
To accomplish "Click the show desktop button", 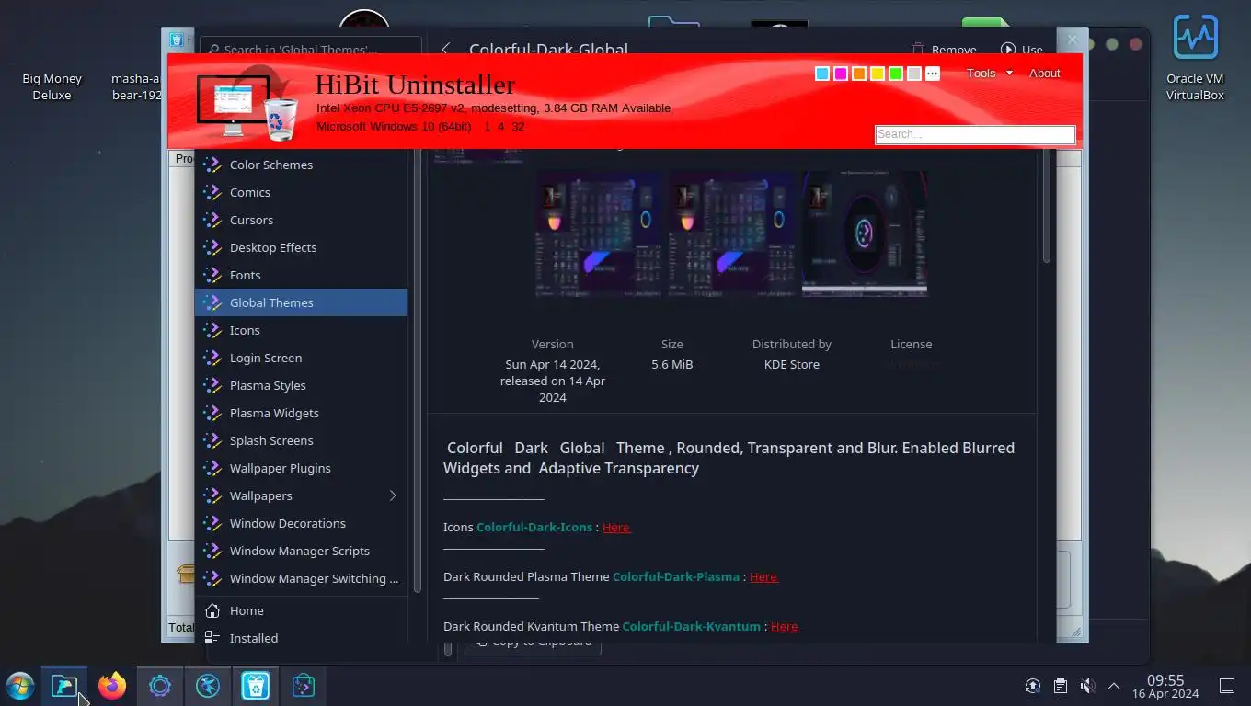I will [1226, 686].
